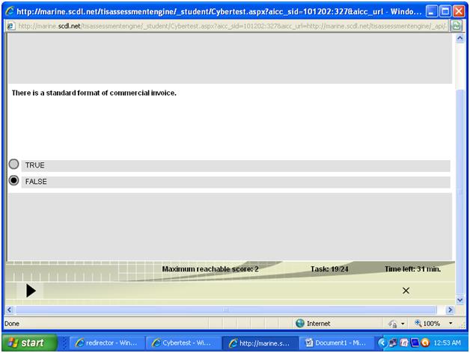Click the orange circular tray icon
The height and width of the screenshot is (353, 470).
[425, 343]
